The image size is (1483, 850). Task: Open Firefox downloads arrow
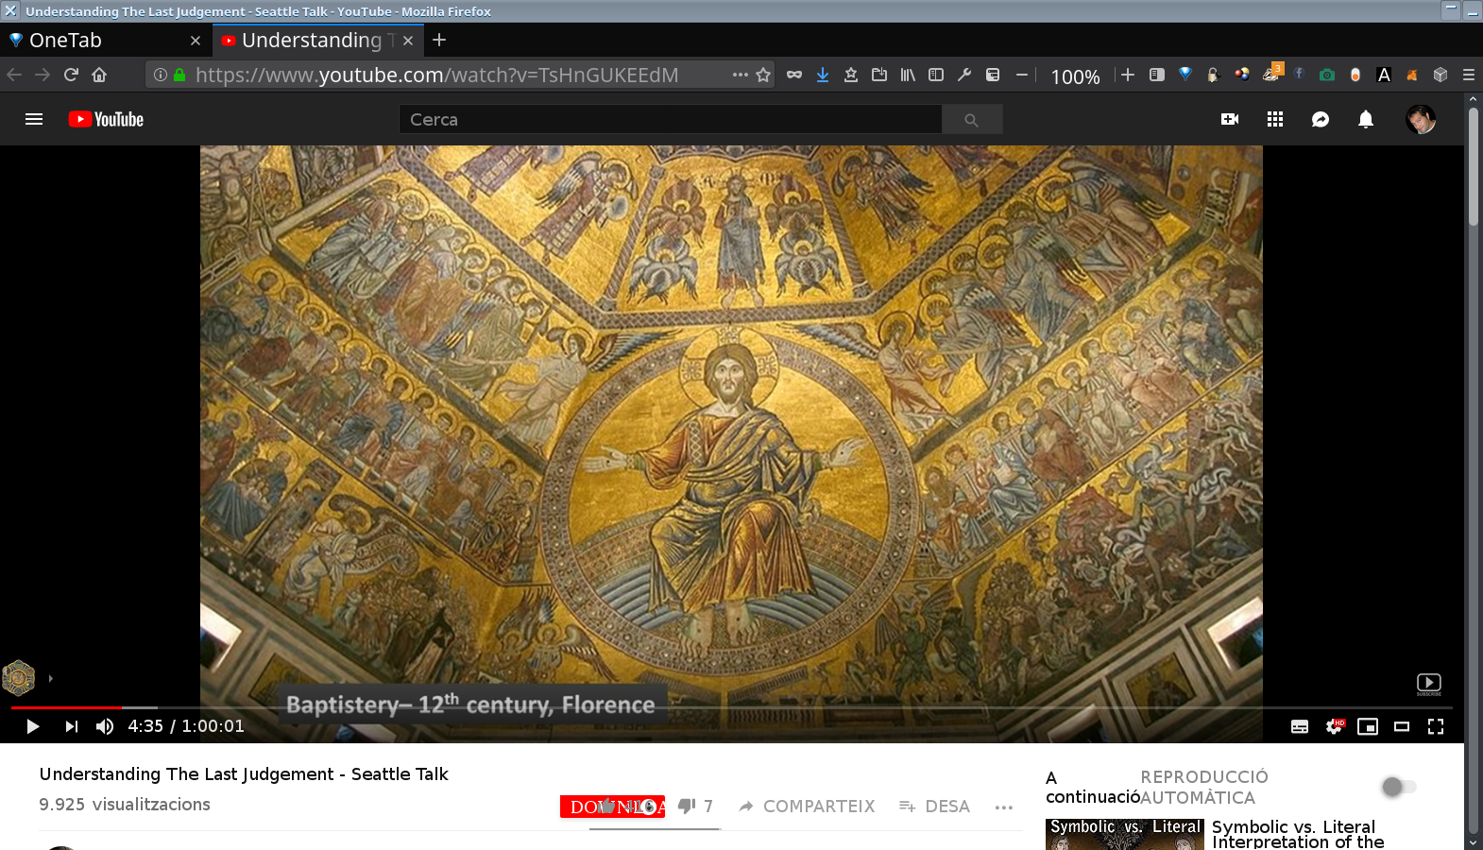[823, 75]
